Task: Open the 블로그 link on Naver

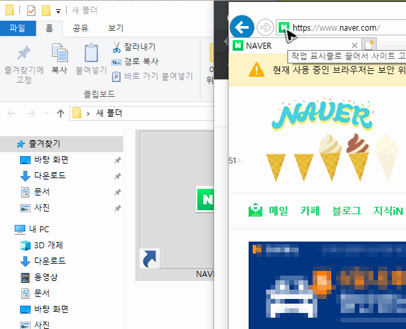Action: (347, 211)
